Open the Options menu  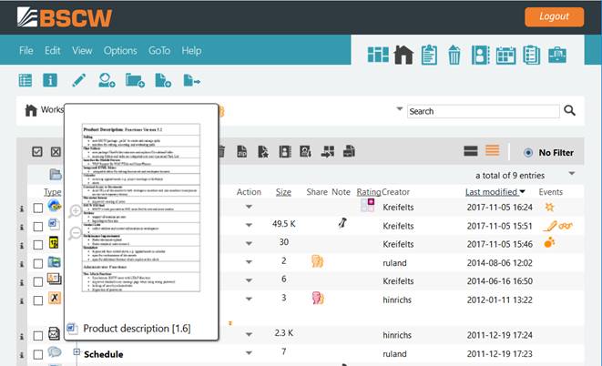tap(120, 50)
